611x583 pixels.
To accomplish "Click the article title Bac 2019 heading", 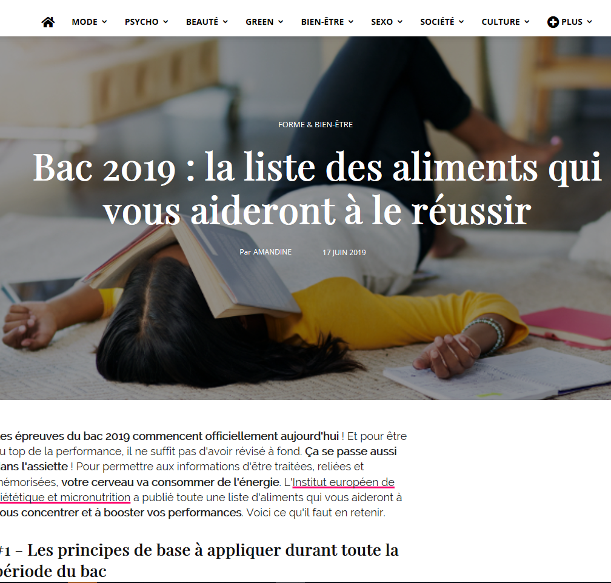I will pyautogui.click(x=317, y=189).
